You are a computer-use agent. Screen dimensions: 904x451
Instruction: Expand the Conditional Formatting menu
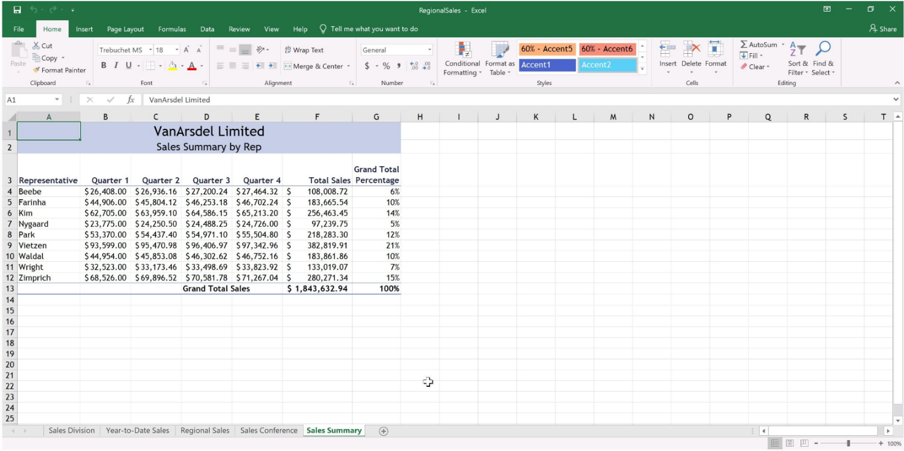click(x=463, y=59)
